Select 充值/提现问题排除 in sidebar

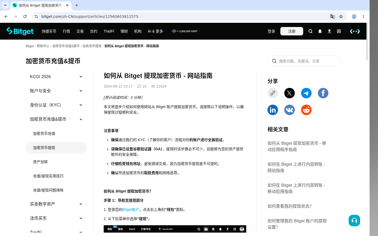pyautogui.click(x=56, y=190)
